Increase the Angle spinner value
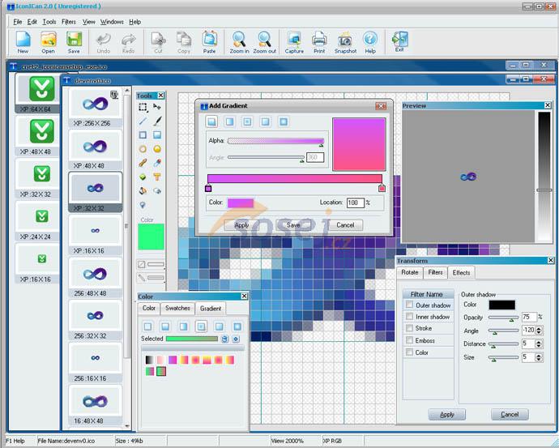 pos(539,328)
